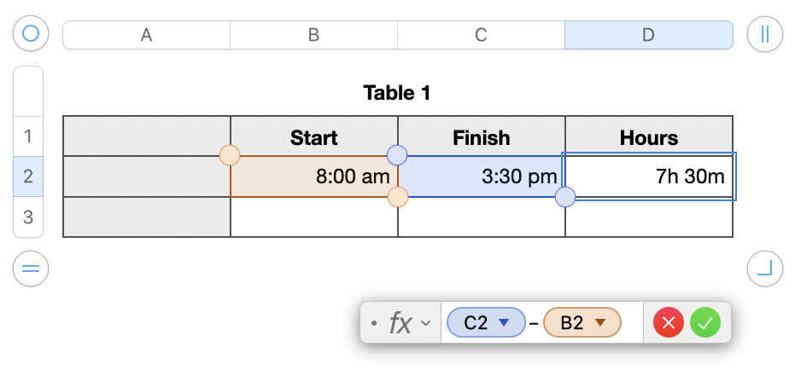Cancel the formula with red X

tap(669, 323)
